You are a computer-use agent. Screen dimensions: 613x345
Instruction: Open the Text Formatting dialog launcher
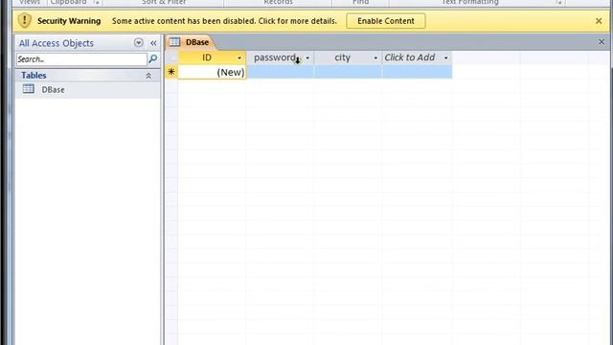559,2
